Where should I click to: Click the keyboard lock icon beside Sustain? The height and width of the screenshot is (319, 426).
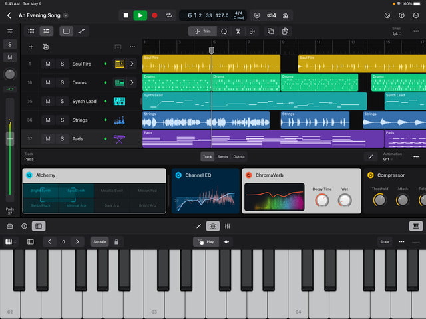click(117, 242)
